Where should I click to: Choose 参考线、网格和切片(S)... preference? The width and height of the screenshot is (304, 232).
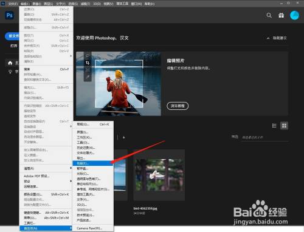pos(93,189)
